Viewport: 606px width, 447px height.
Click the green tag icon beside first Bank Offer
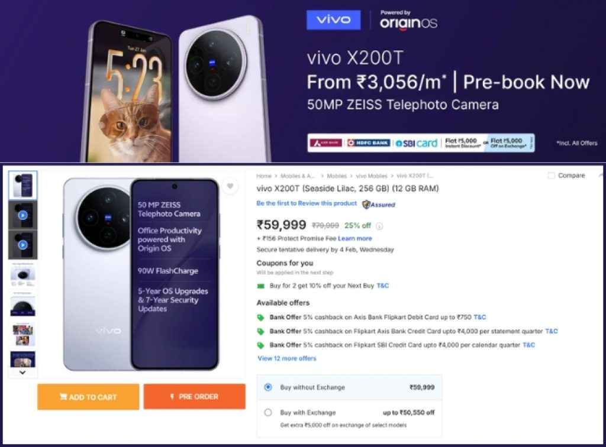260,317
